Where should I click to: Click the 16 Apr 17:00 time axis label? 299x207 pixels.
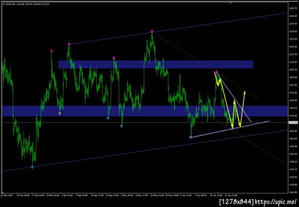pos(97,196)
